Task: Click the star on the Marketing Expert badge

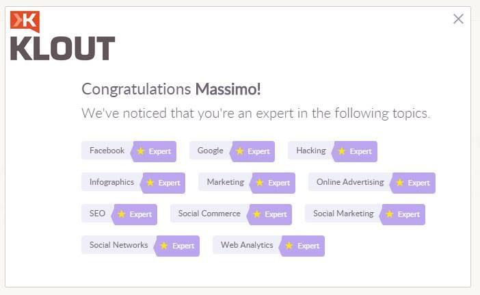Action: click(x=260, y=183)
